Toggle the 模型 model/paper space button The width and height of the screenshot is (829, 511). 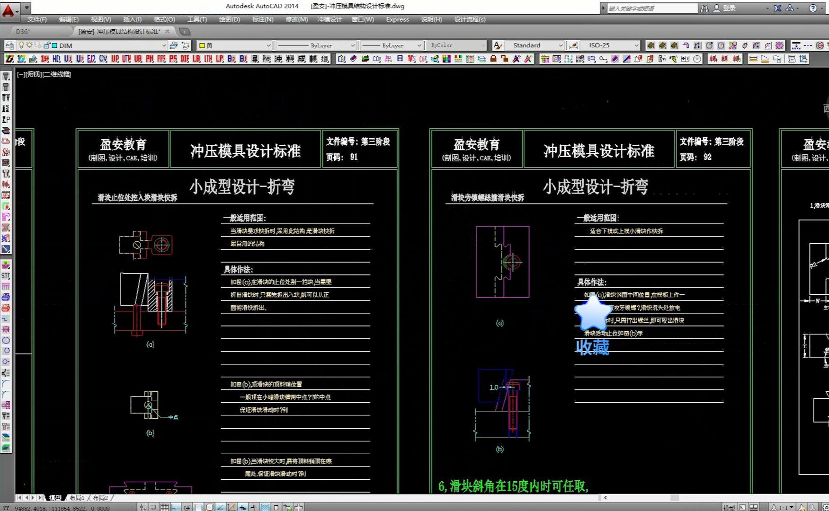729,507
